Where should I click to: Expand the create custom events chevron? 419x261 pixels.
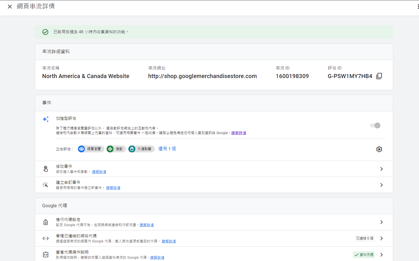pos(381,185)
